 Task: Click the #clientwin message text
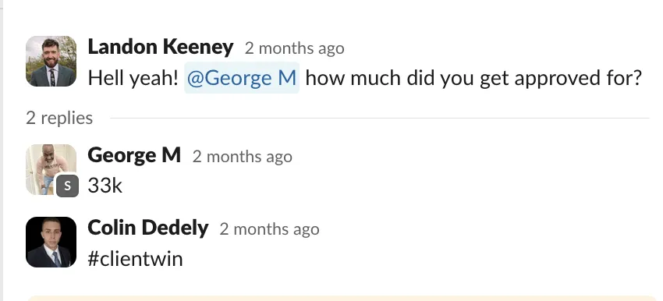[135, 258]
